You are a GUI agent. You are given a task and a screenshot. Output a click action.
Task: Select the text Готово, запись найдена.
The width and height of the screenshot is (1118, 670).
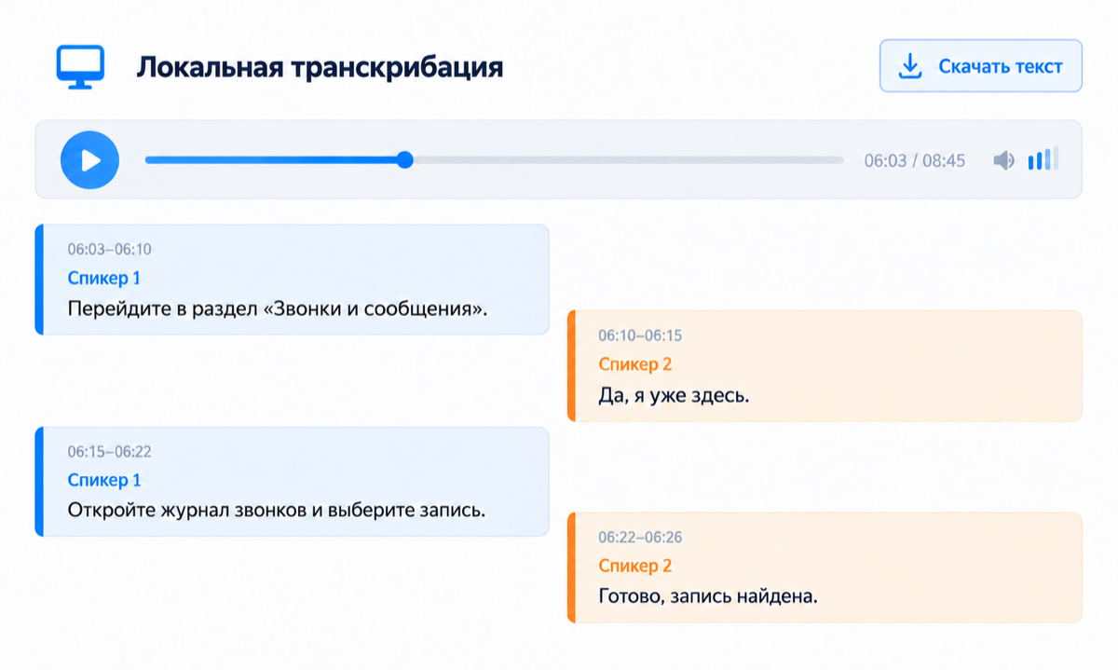tap(708, 596)
